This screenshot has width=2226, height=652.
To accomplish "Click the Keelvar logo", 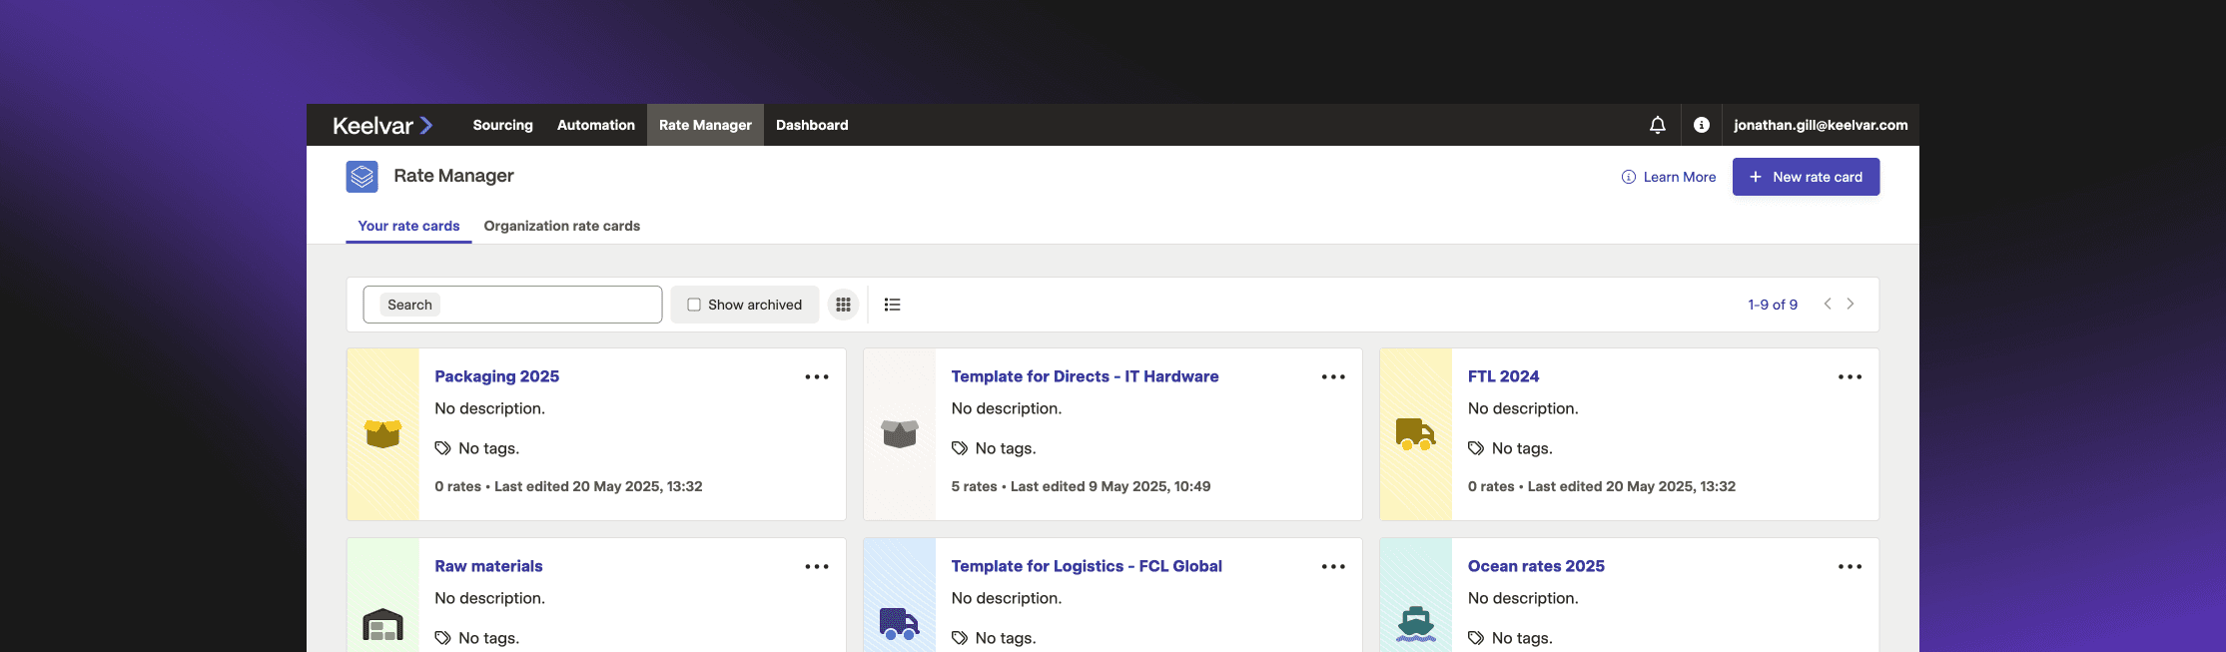I will point(382,125).
